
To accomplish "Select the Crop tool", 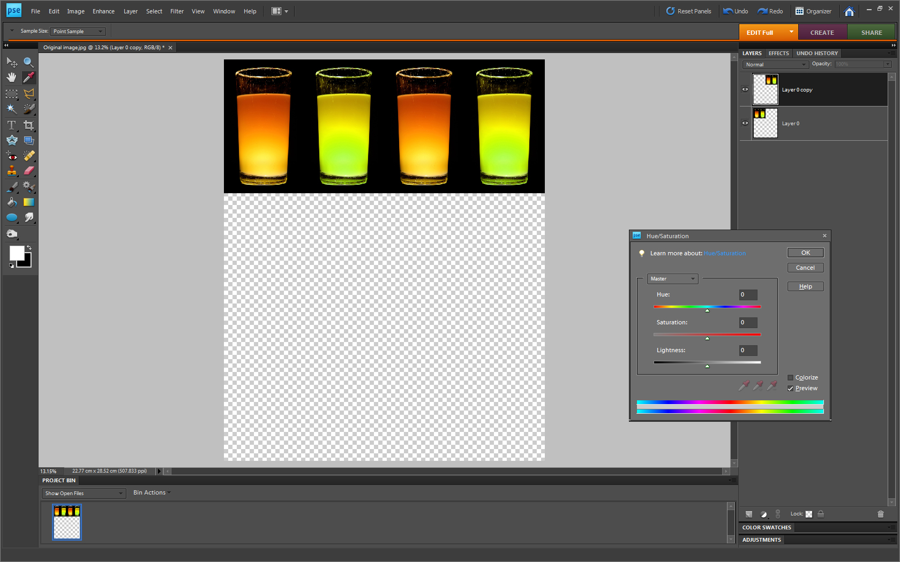I will click(x=29, y=125).
